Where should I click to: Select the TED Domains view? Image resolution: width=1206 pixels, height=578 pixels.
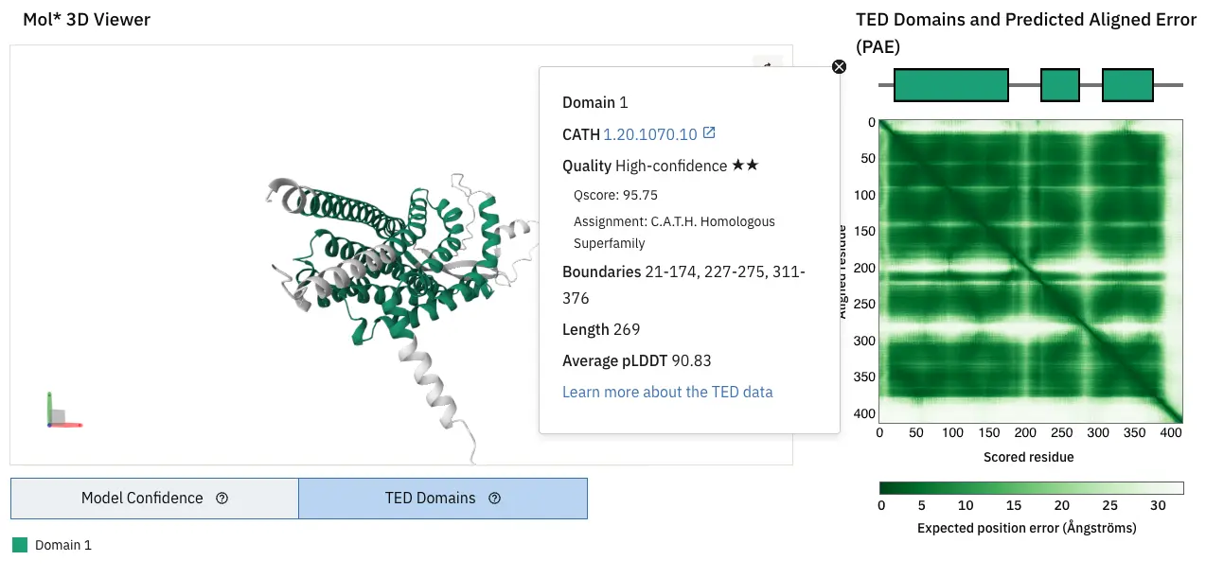[x=442, y=499]
